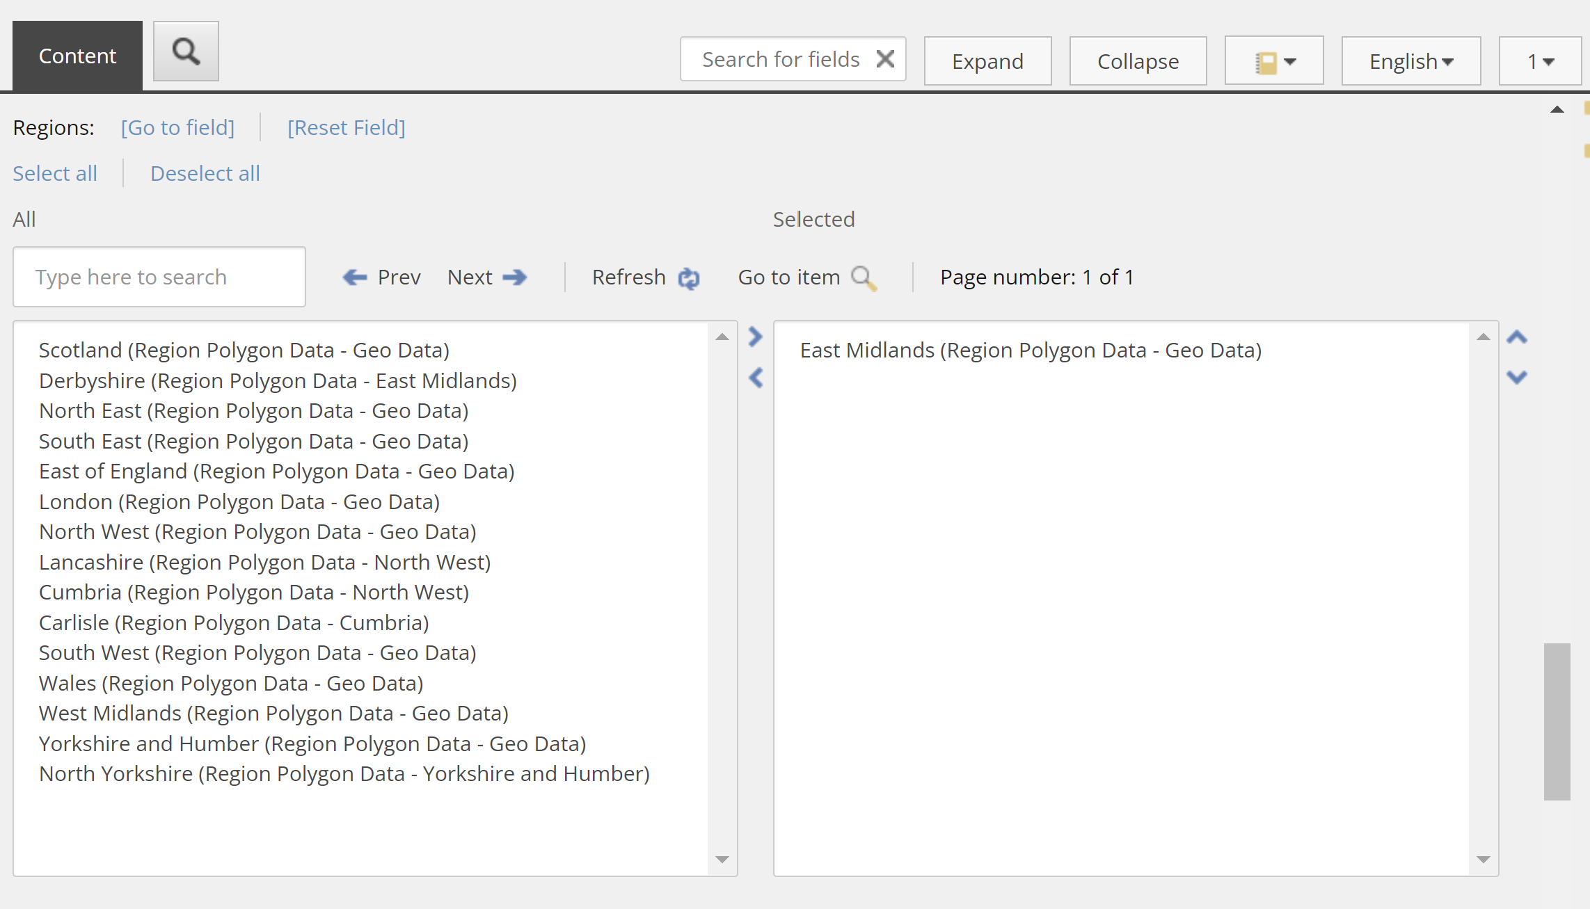Screen dimensions: 1590x909
Task: Go to previous page with Prev arrow
Action: coord(355,277)
